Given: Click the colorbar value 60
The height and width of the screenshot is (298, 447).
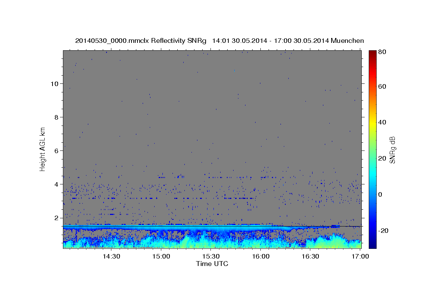Looking at the screenshot, I should pos(382,86).
